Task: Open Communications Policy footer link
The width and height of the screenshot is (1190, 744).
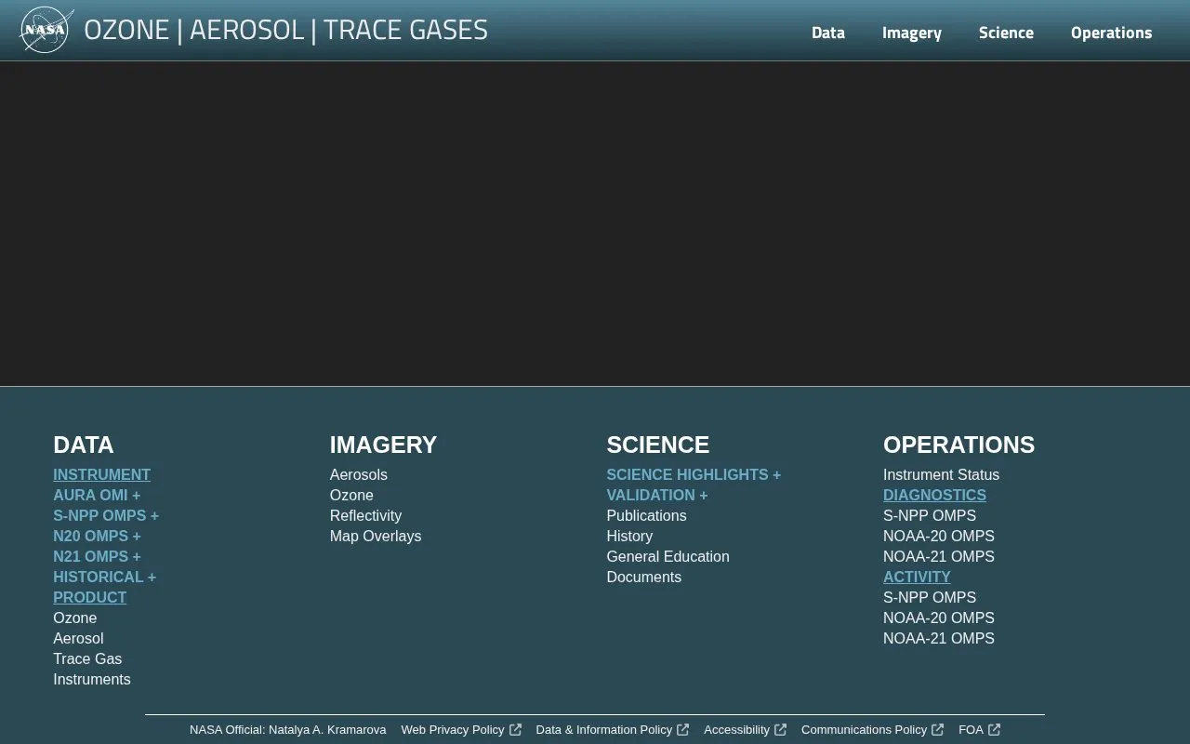Action: 872,730
